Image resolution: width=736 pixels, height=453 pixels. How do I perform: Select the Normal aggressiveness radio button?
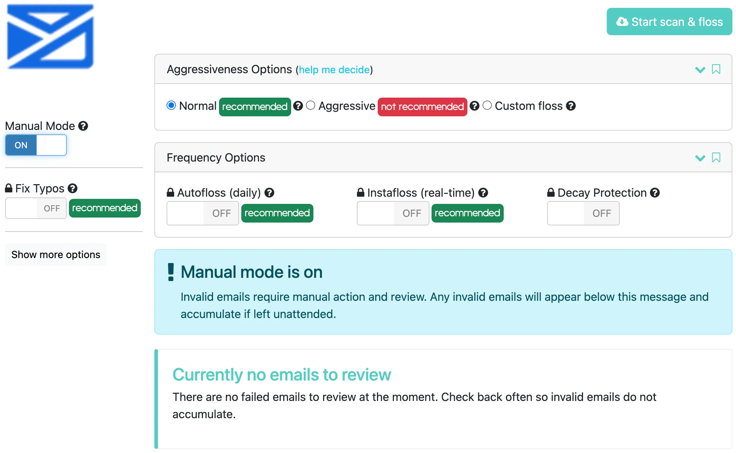171,105
